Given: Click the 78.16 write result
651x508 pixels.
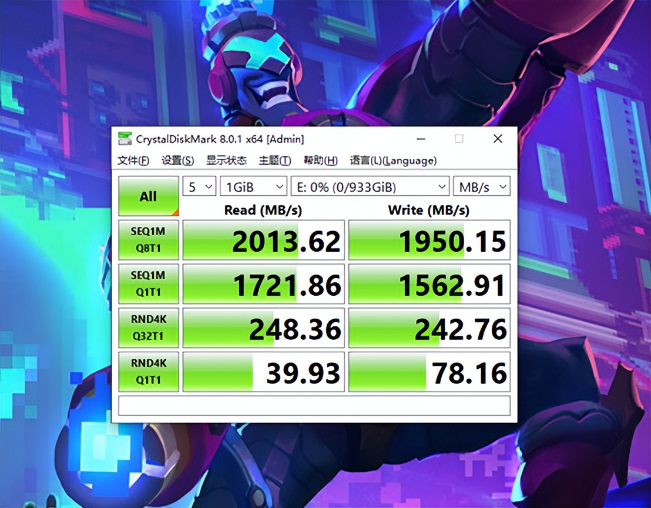Looking at the screenshot, I should click(429, 372).
